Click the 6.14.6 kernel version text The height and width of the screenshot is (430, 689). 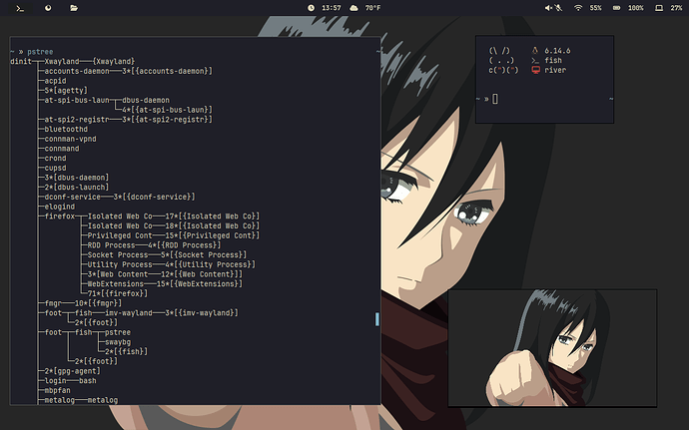pyautogui.click(x=557, y=51)
